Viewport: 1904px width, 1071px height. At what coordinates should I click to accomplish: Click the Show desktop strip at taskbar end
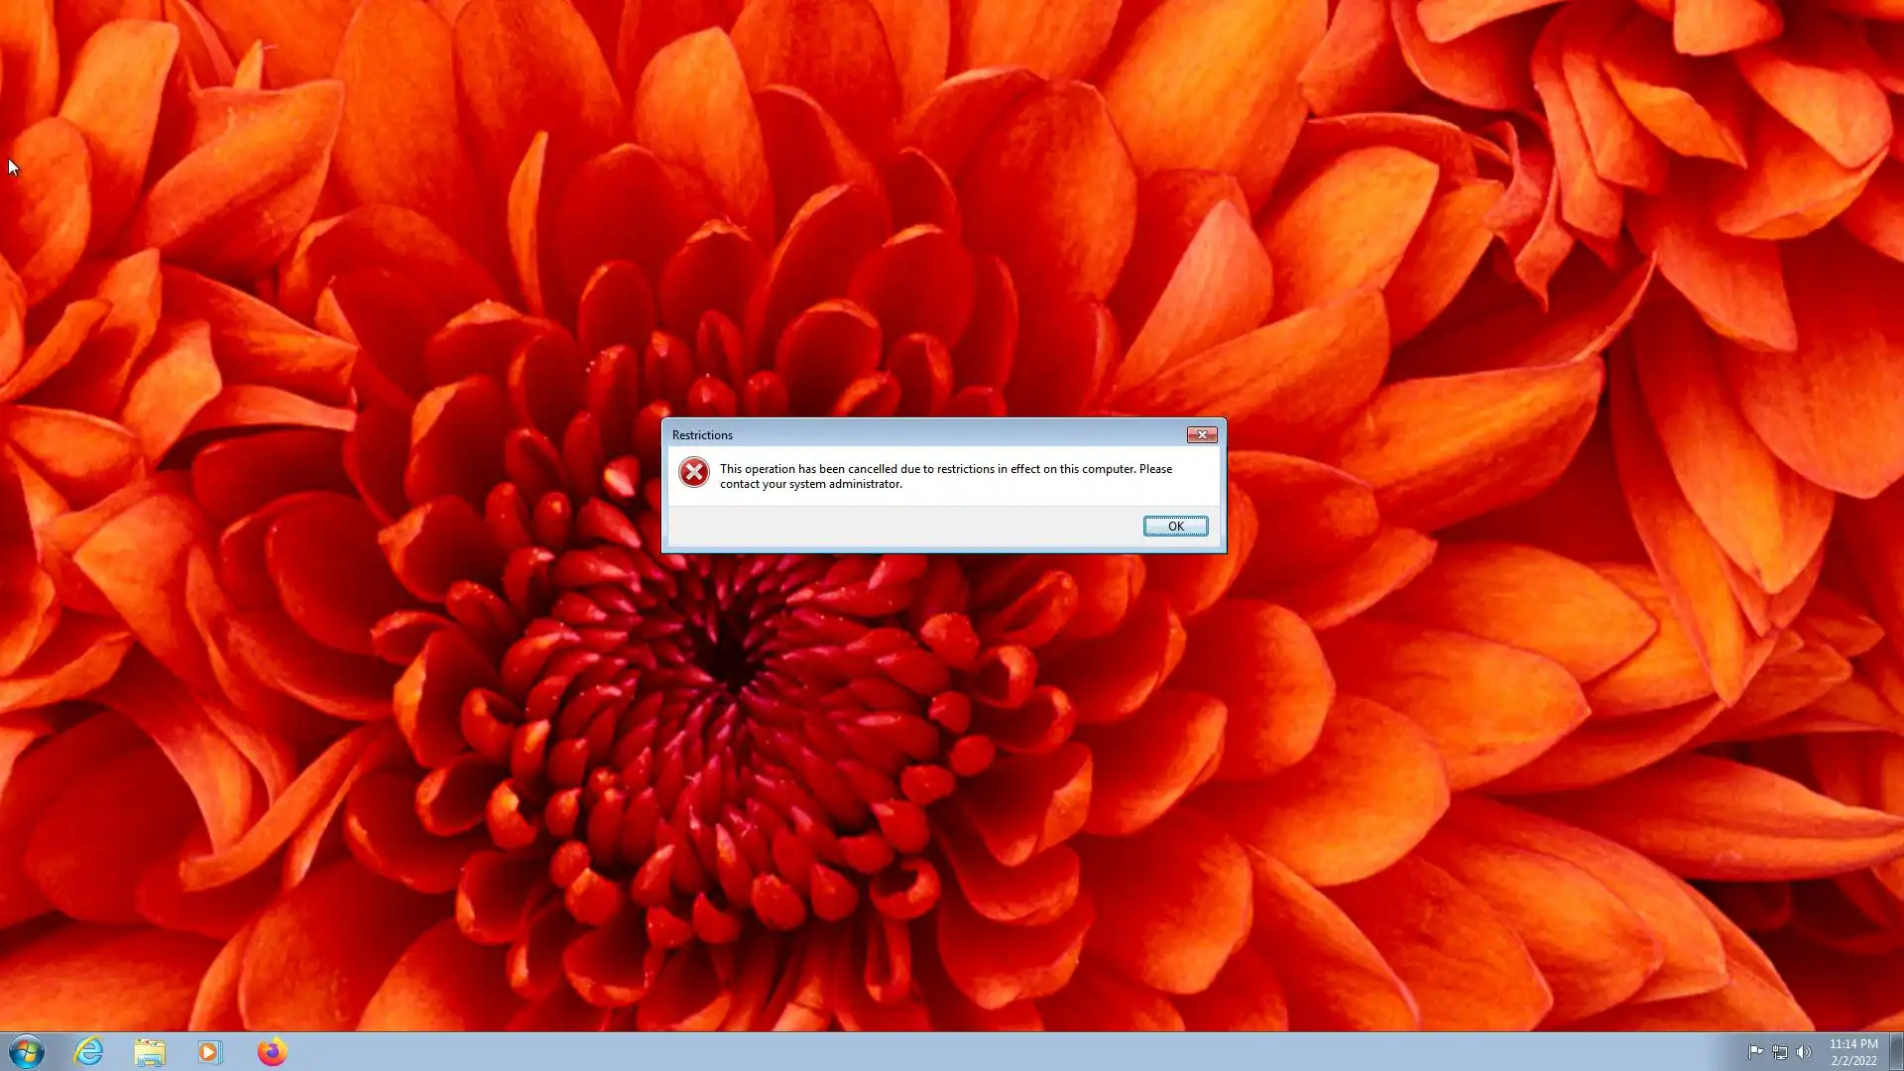click(x=1896, y=1051)
